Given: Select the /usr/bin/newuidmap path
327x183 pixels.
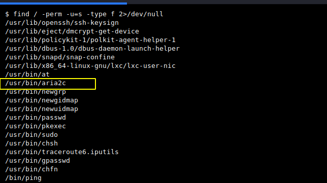Looking at the screenshot, I should pyautogui.click(x=42, y=109).
